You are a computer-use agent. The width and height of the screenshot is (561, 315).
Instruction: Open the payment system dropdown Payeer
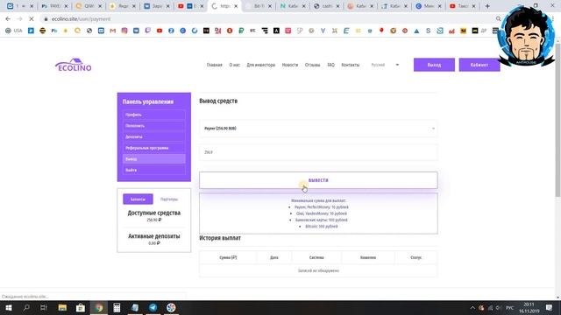click(318, 129)
